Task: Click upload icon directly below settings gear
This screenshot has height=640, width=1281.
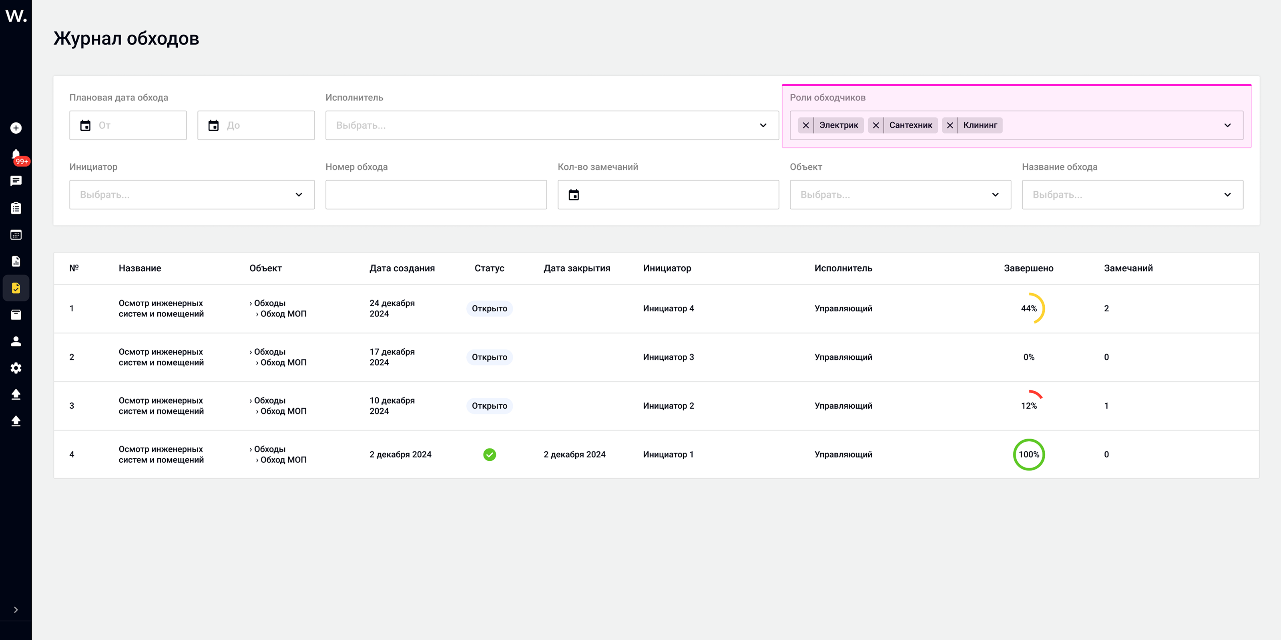Action: point(16,394)
